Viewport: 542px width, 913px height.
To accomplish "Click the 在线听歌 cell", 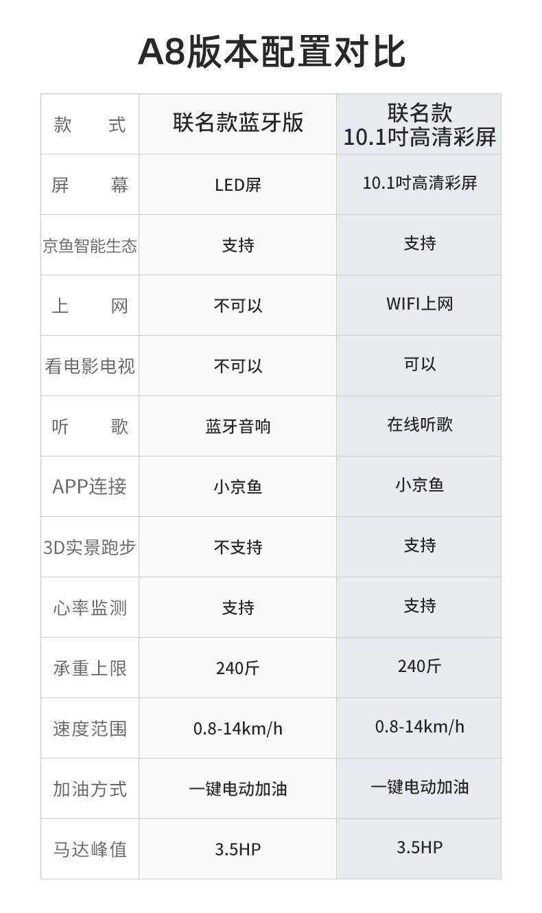I will pos(419,424).
